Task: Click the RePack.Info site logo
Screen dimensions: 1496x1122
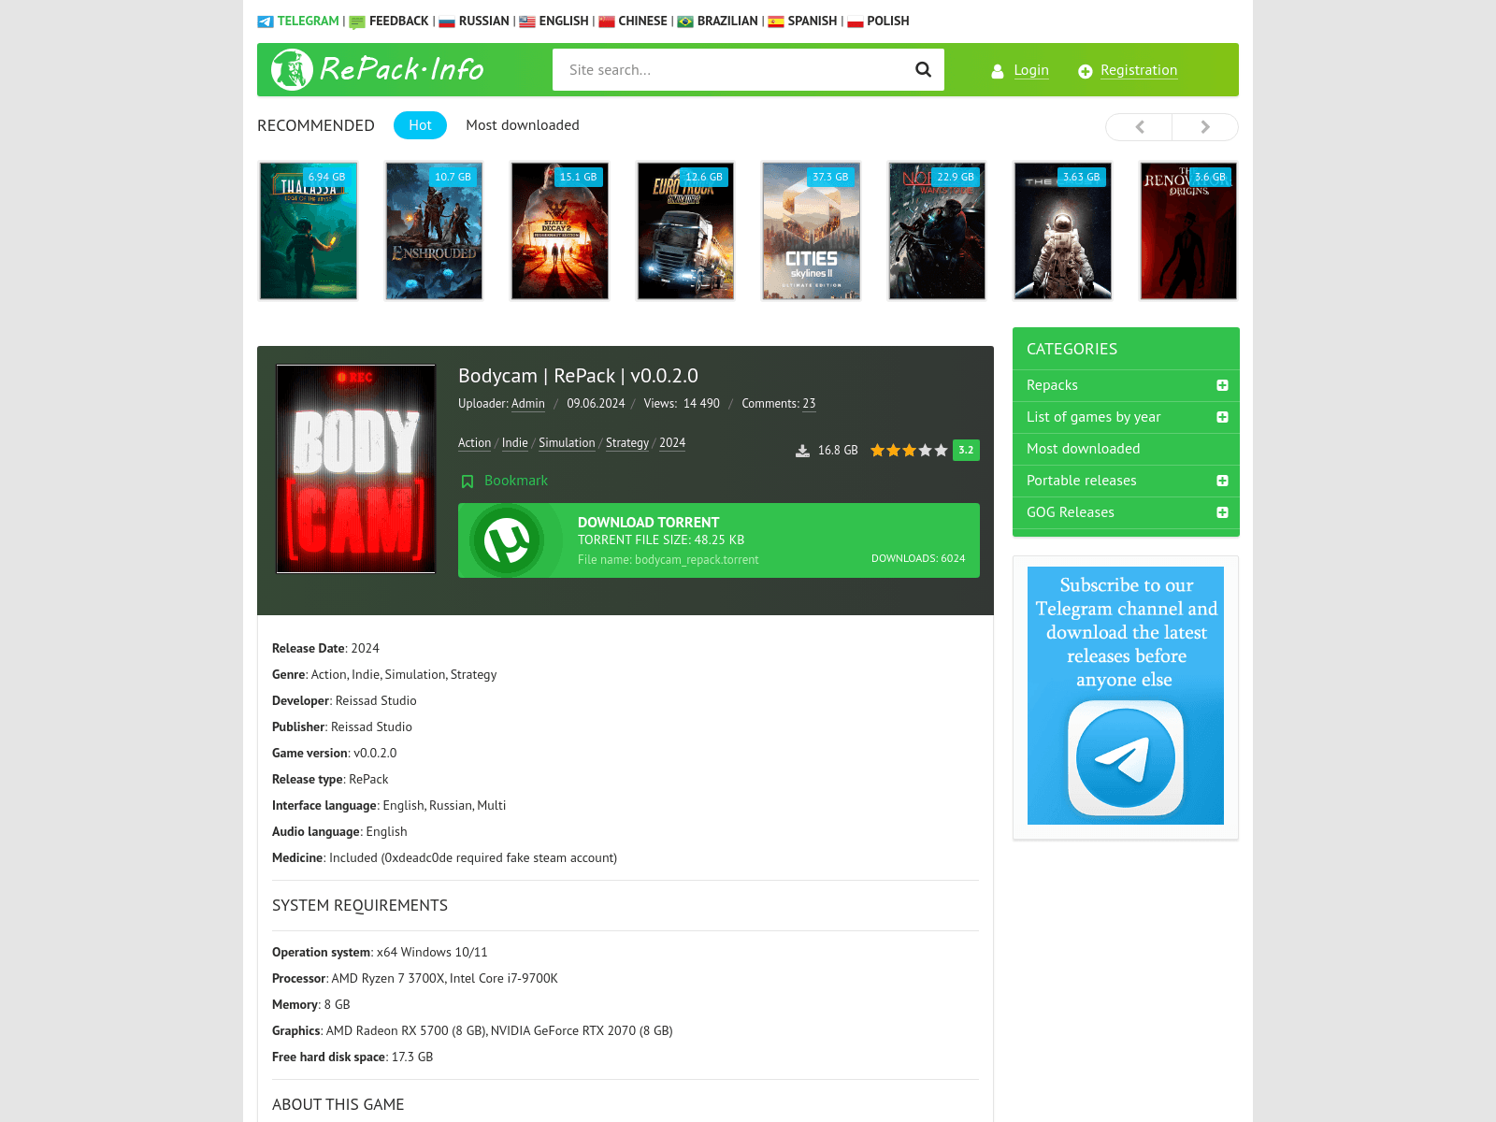Action: (378, 69)
